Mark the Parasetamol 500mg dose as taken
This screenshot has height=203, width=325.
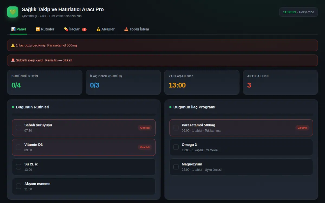[176, 128]
